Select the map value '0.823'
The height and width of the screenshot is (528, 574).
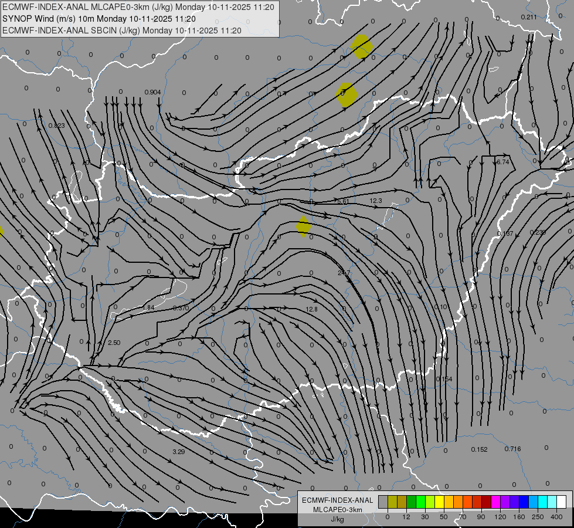pos(57,126)
